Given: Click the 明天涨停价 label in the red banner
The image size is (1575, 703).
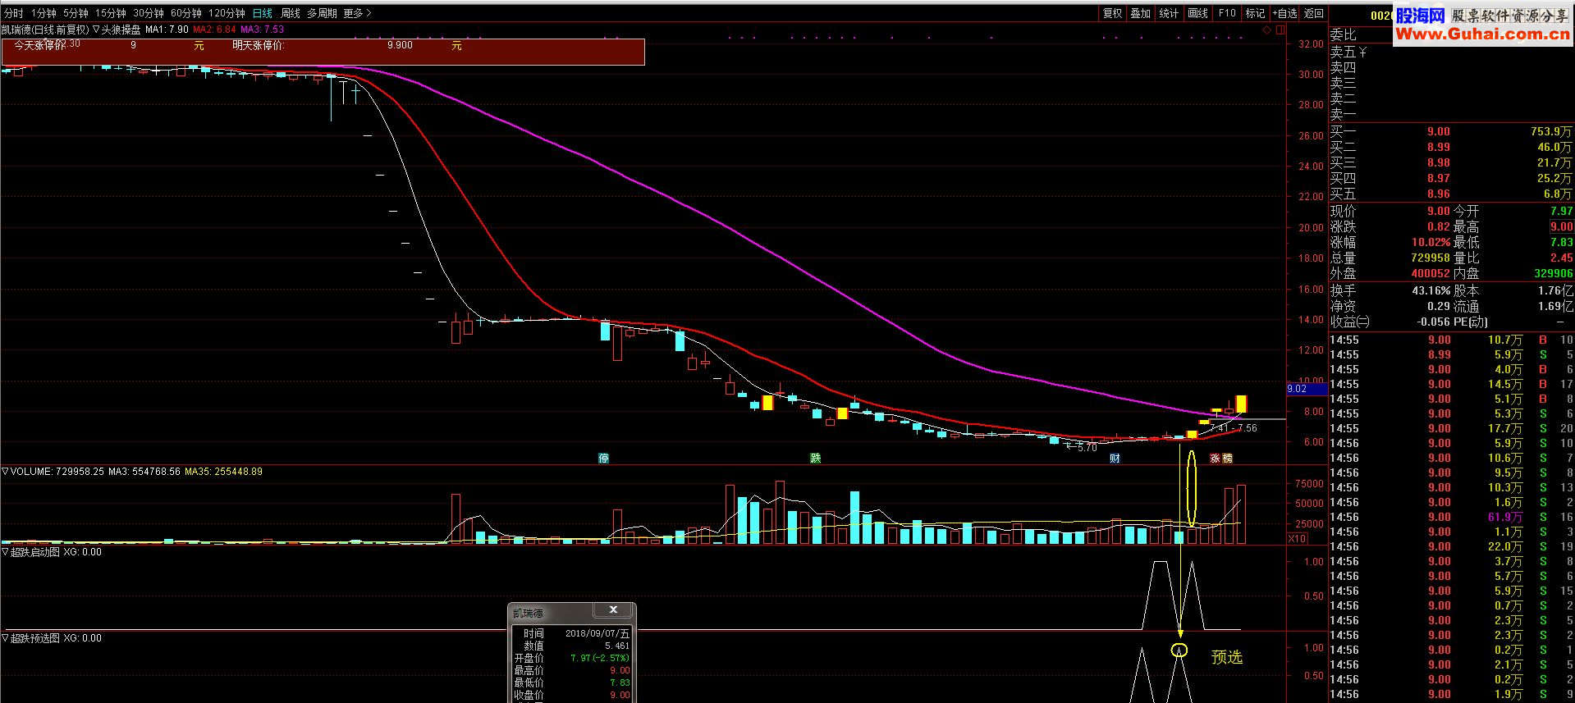Looking at the screenshot, I should click(x=258, y=45).
